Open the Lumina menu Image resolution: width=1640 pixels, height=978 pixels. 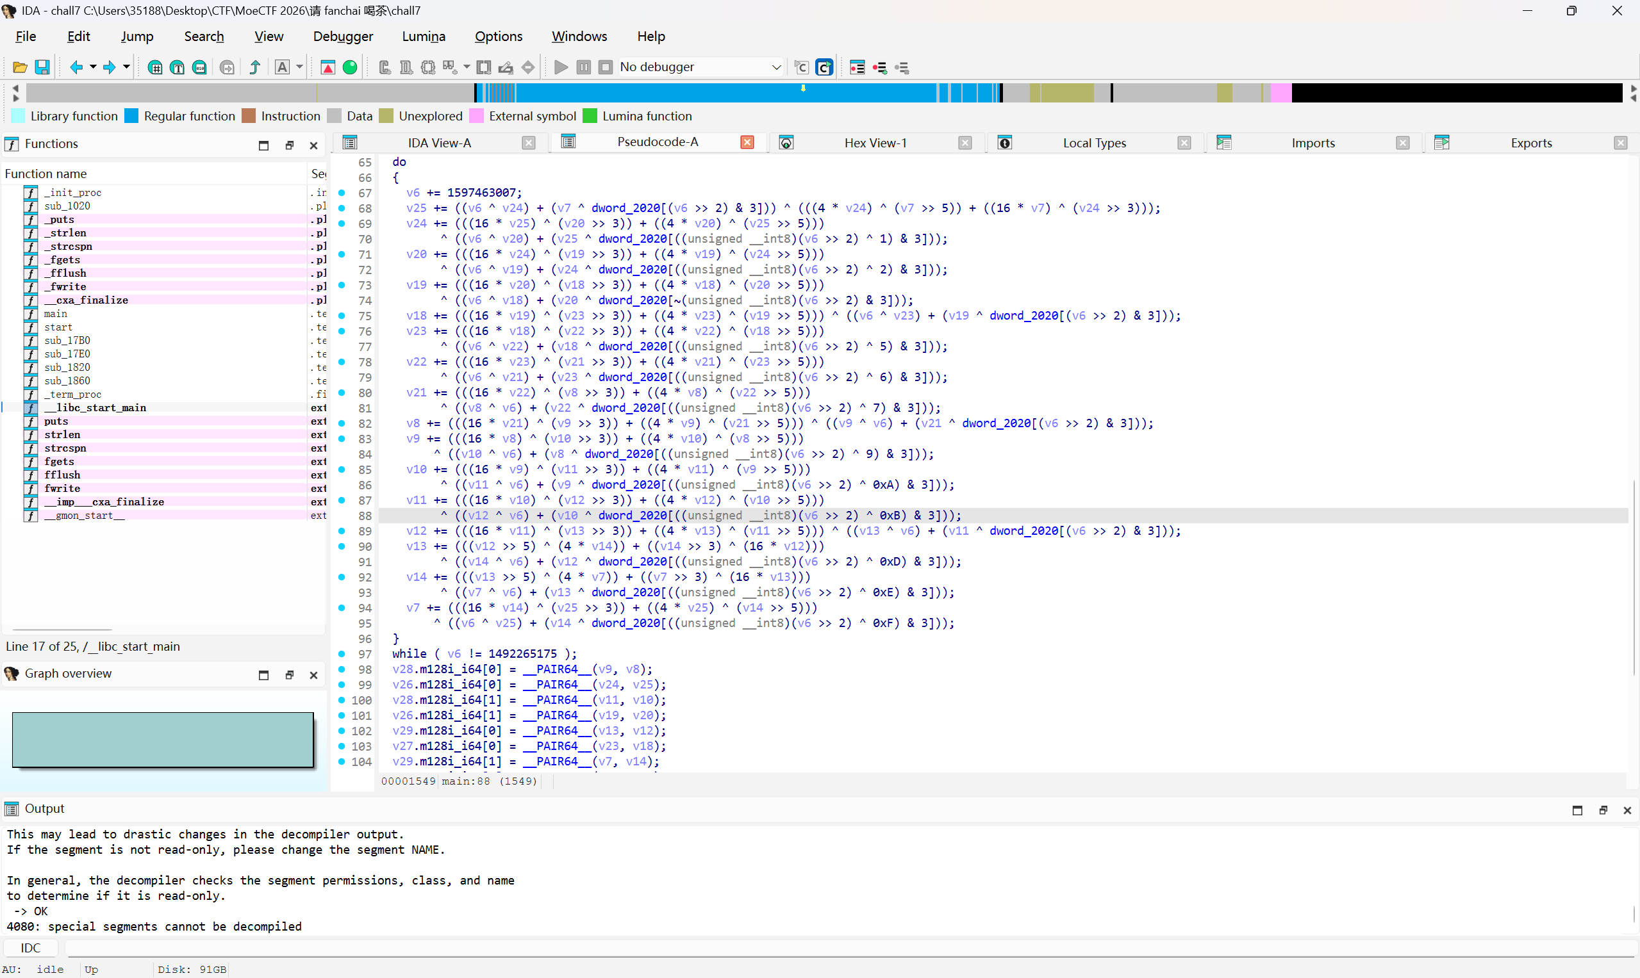pyautogui.click(x=424, y=37)
